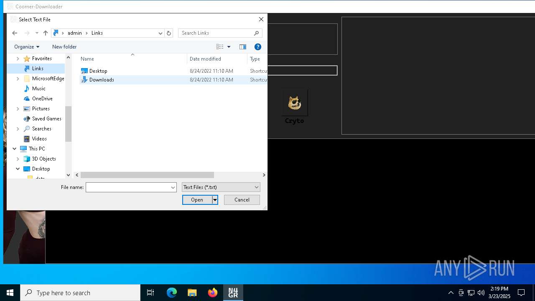Open the File name dropdown arrow
535x301 pixels.
(173, 187)
